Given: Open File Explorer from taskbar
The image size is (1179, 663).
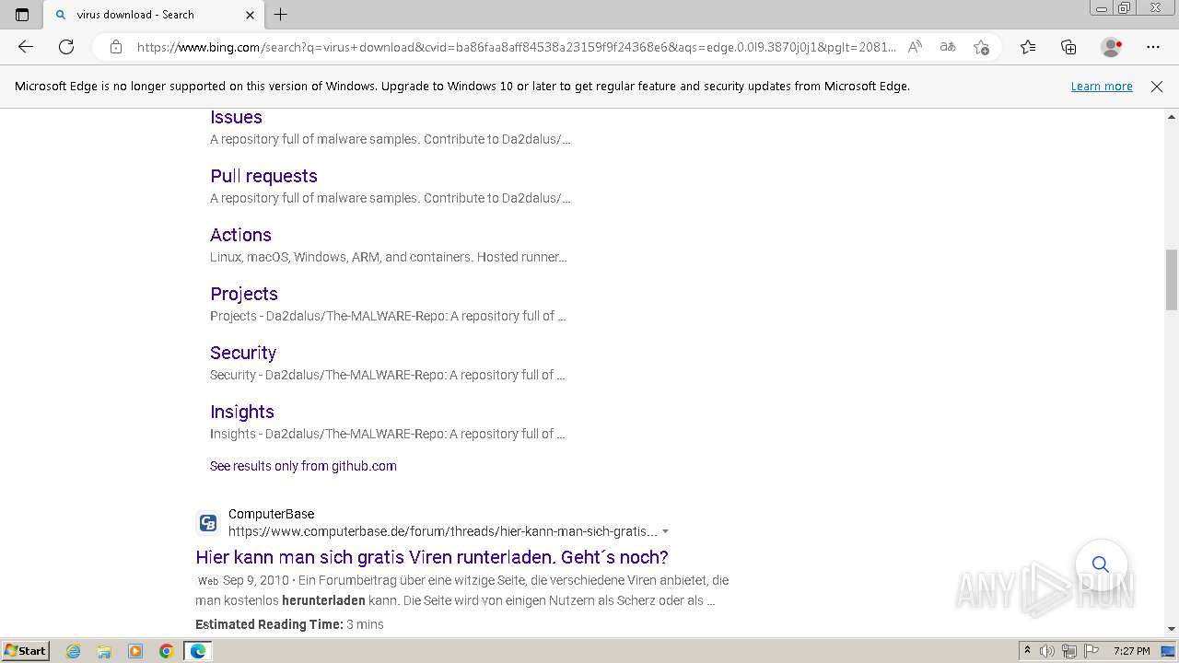Looking at the screenshot, I should pyautogui.click(x=104, y=651).
